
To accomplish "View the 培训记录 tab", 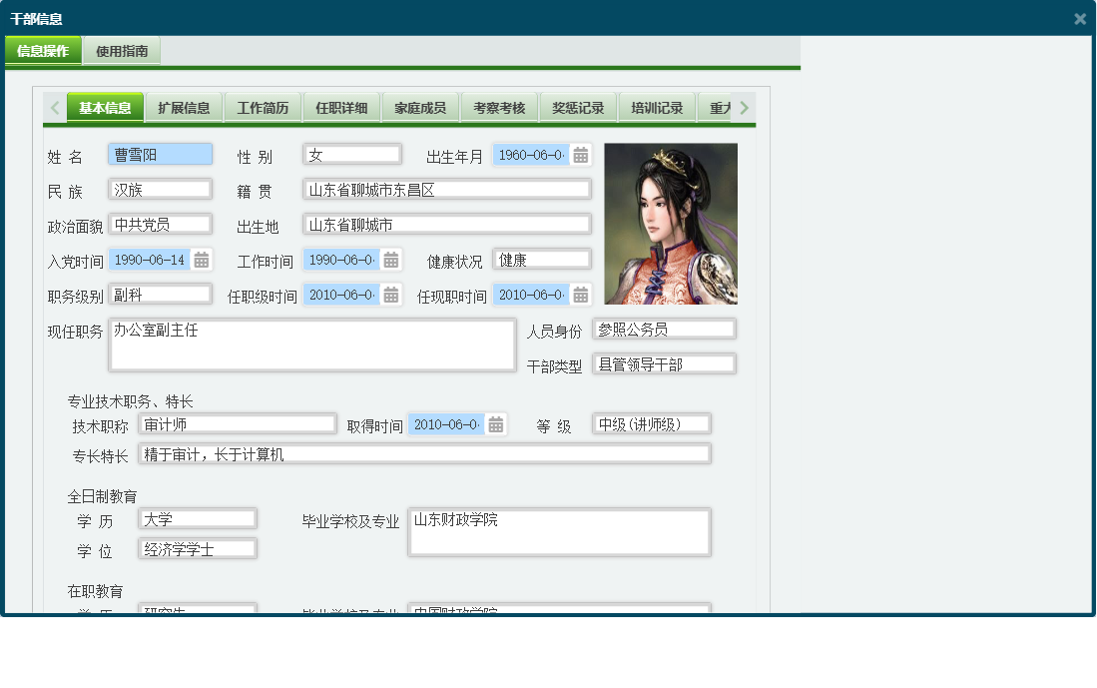I will [x=657, y=107].
